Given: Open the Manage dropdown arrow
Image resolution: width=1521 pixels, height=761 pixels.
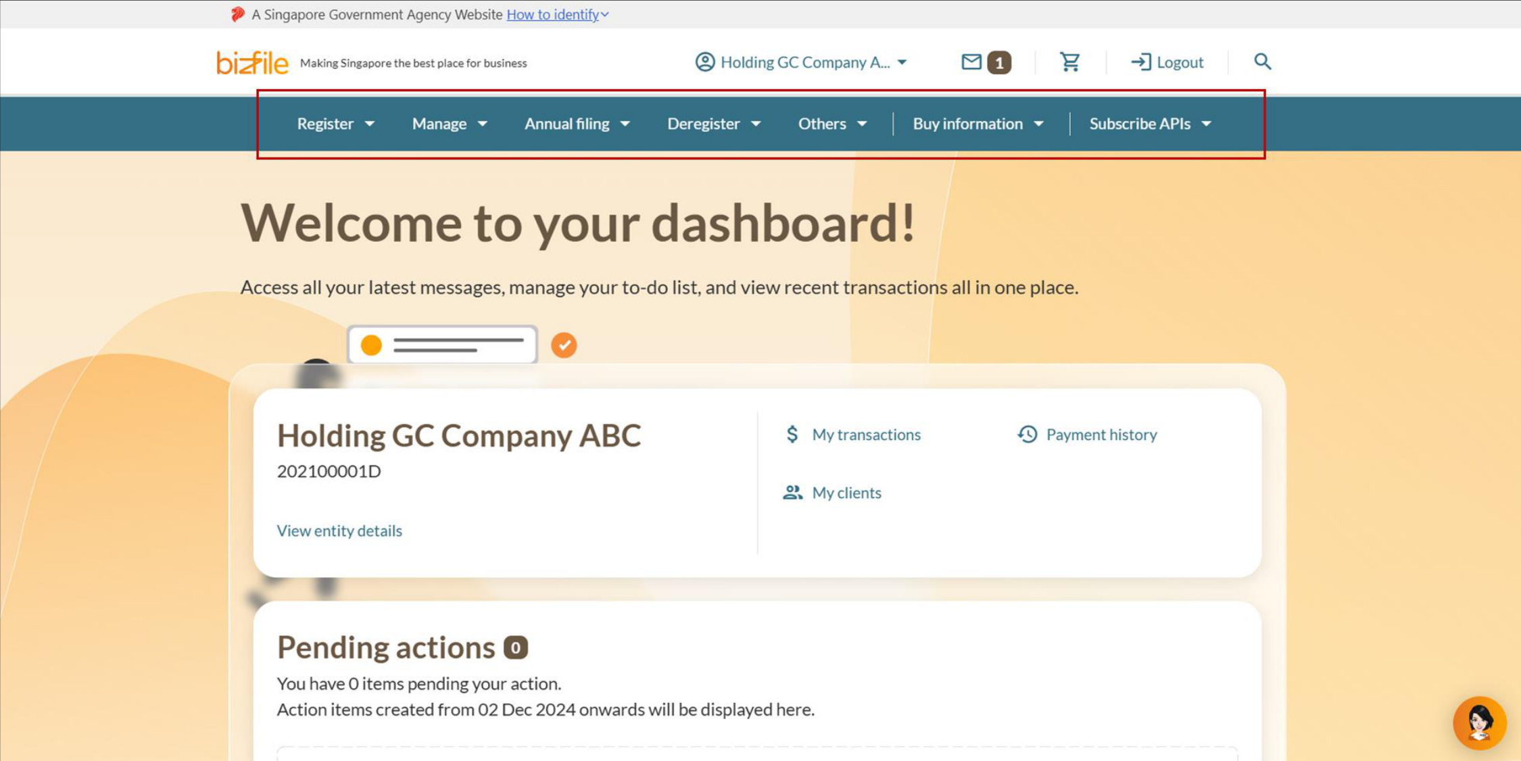Looking at the screenshot, I should point(483,124).
